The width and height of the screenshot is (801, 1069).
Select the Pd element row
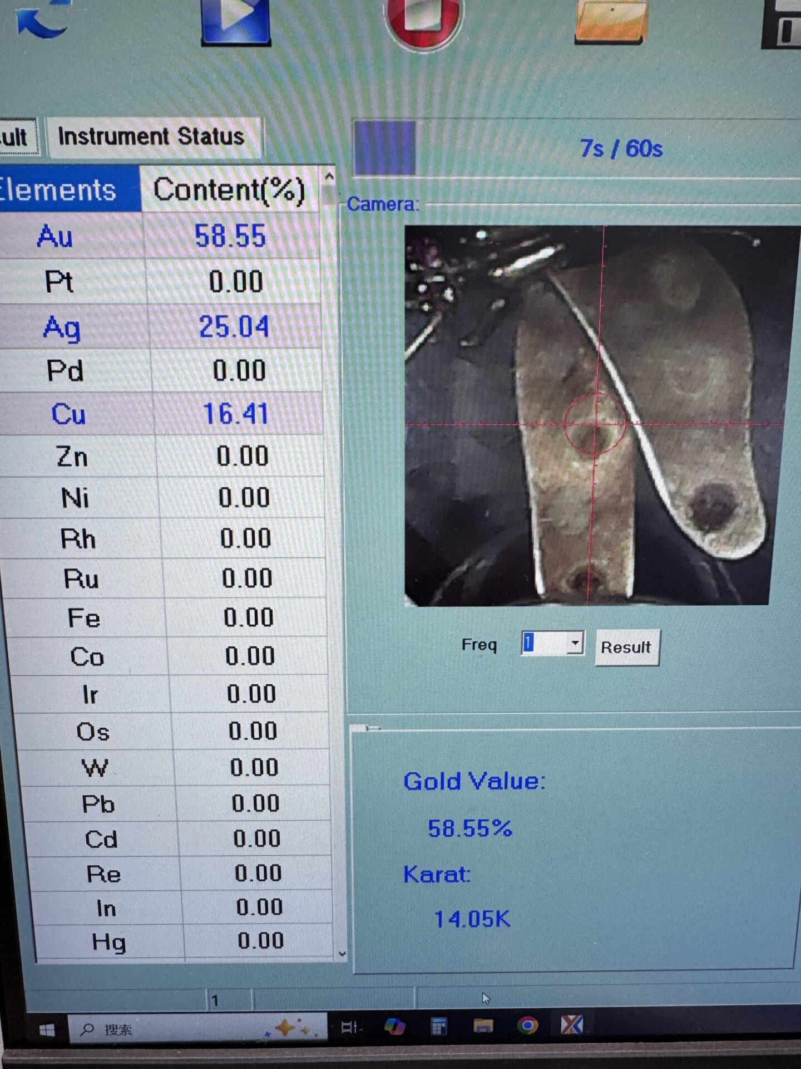[x=162, y=371]
